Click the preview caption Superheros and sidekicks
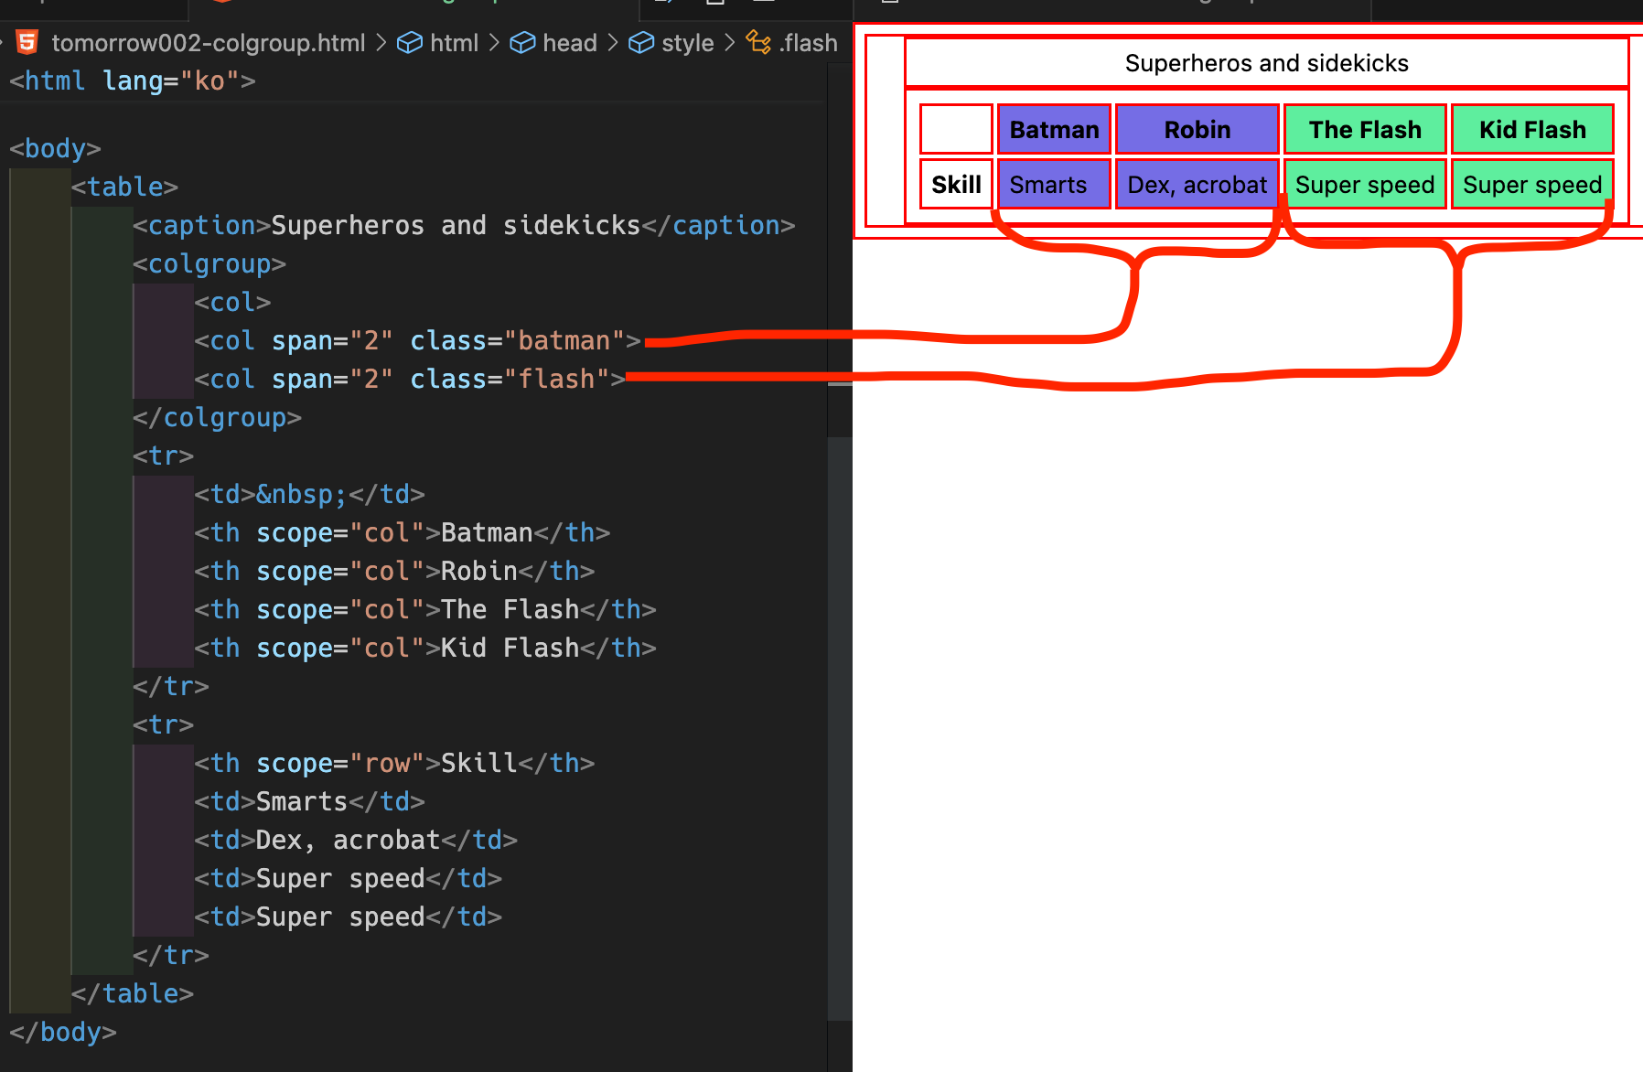The image size is (1643, 1072). 1266,63
